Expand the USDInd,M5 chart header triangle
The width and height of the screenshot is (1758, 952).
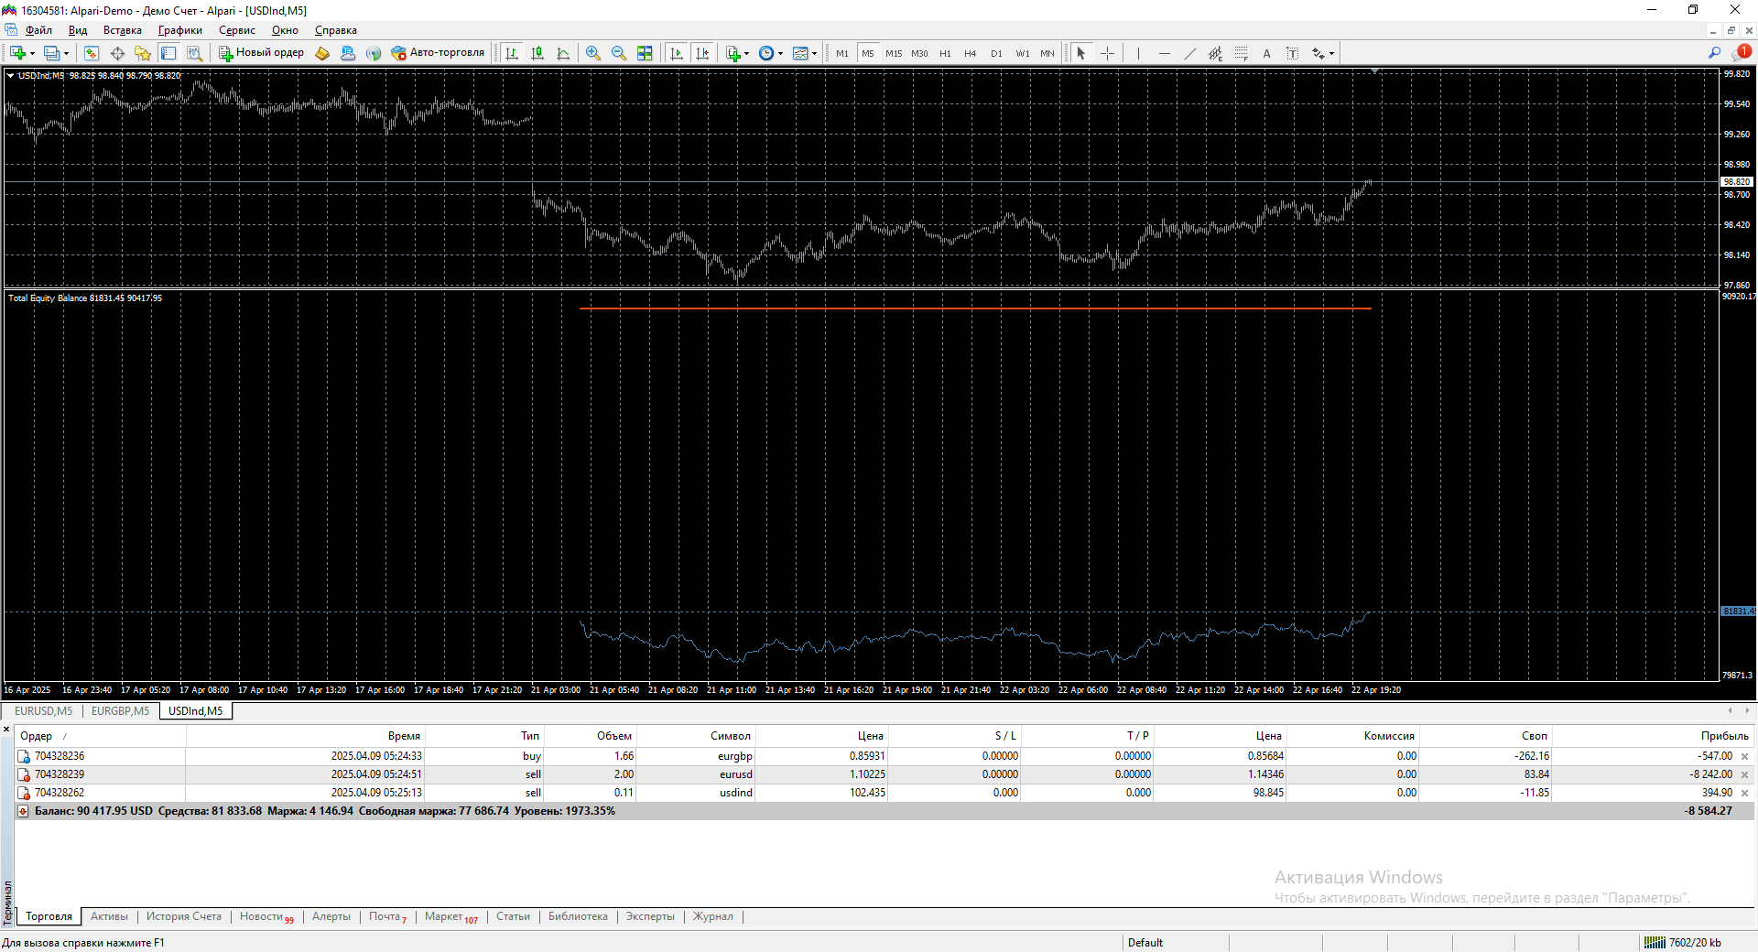[x=10, y=76]
